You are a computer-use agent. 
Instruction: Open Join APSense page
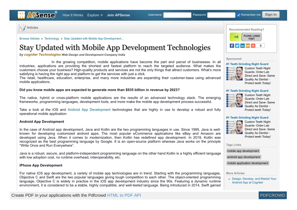118,15
